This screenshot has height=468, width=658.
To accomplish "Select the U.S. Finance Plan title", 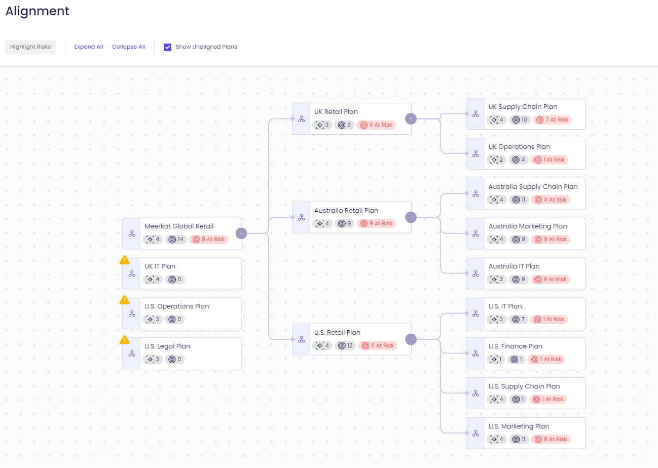I will 516,346.
